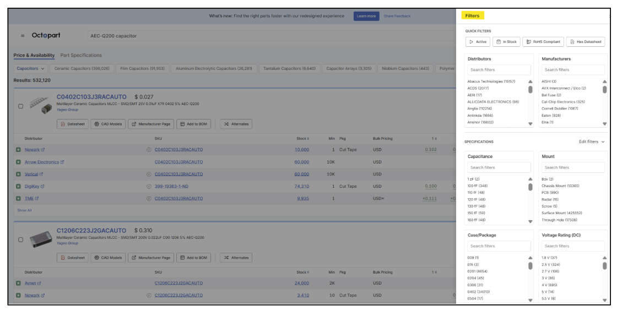Select Niobium Capacitors (443) category
617x311 pixels.
coord(405,68)
